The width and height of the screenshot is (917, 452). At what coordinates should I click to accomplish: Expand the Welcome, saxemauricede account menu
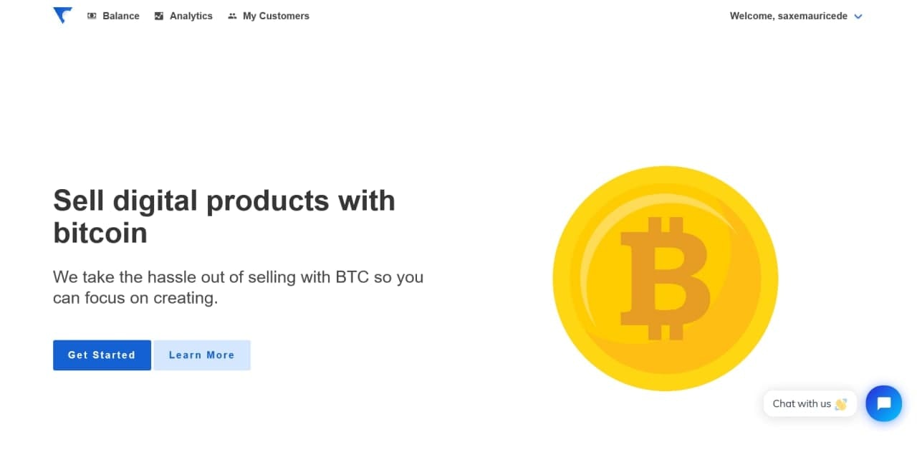point(795,16)
